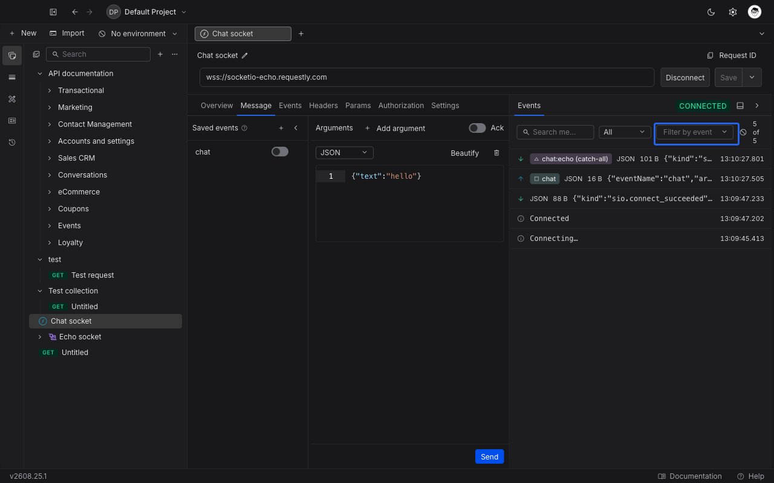Open the history clock icon
Image resolution: width=774 pixels, height=483 pixels.
click(12, 142)
